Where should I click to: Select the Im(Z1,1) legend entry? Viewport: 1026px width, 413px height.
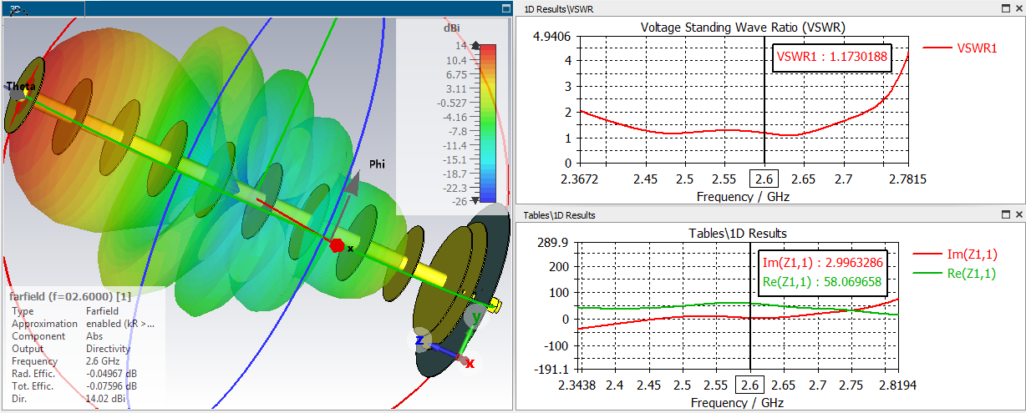[957, 254]
